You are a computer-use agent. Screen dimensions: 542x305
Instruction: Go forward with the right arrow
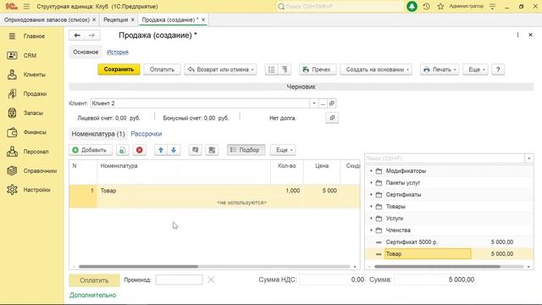[92, 36]
